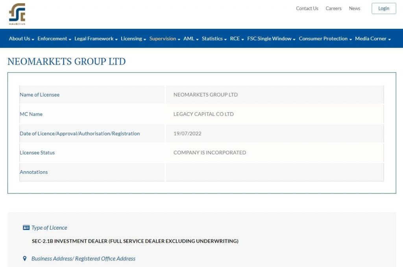Click the date 19/07/2022
This screenshot has width=403, height=267.
(x=187, y=133)
